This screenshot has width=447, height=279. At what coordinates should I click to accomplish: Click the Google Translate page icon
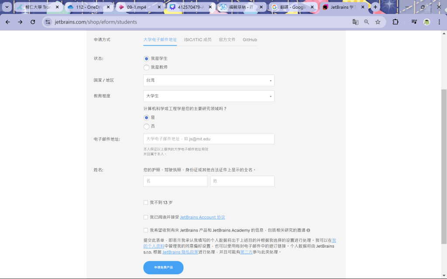[x=355, y=22]
